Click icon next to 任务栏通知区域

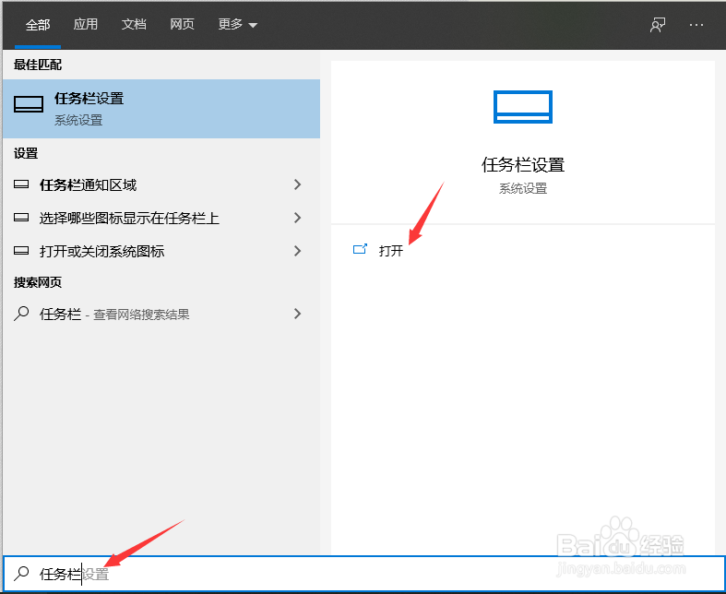pyautogui.click(x=21, y=184)
